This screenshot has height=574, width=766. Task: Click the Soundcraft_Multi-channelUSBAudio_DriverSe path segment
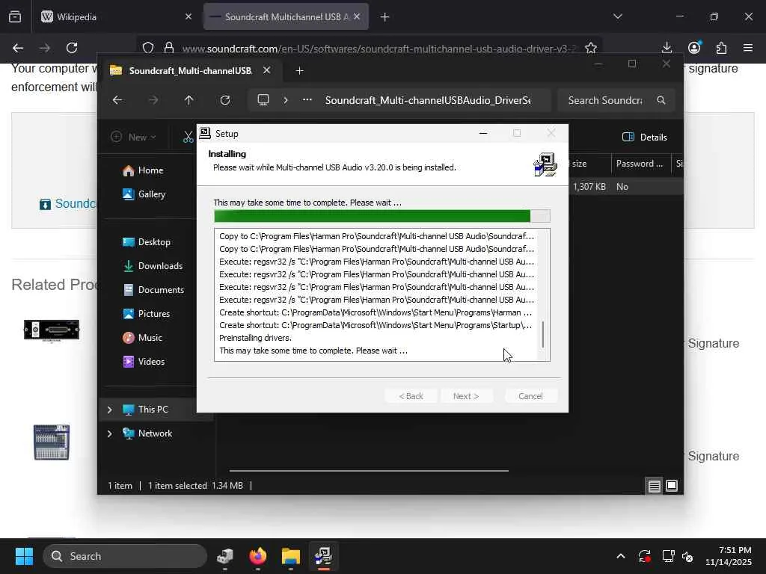pyautogui.click(x=427, y=100)
